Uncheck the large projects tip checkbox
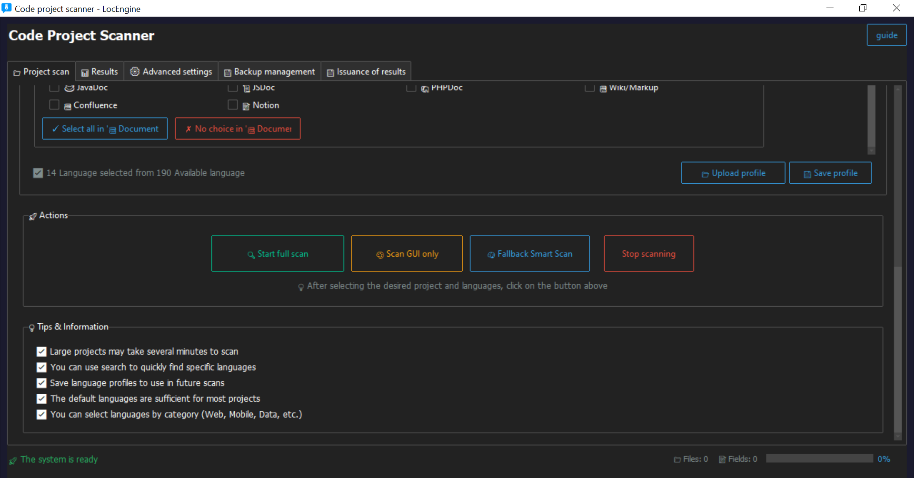This screenshot has height=478, width=914. 42,351
